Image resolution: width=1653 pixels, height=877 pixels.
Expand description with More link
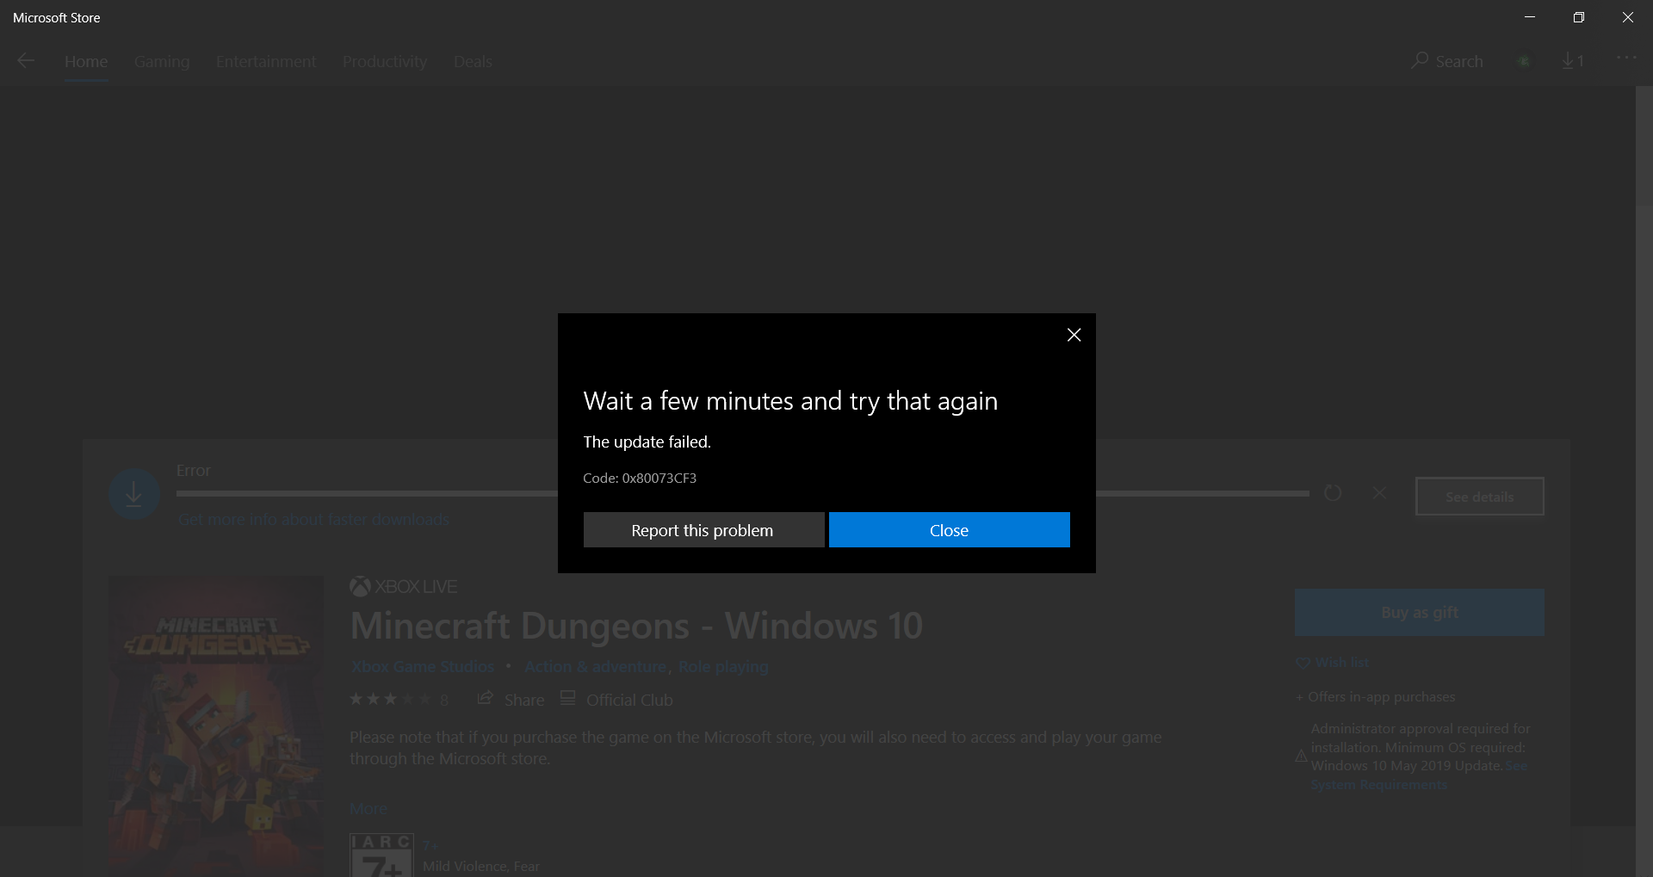(x=368, y=808)
